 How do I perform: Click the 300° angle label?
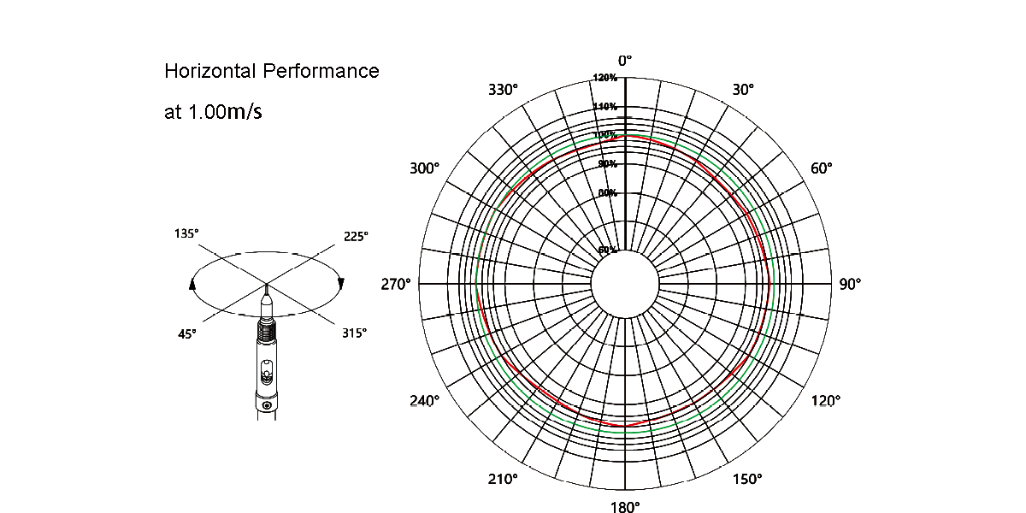(424, 168)
